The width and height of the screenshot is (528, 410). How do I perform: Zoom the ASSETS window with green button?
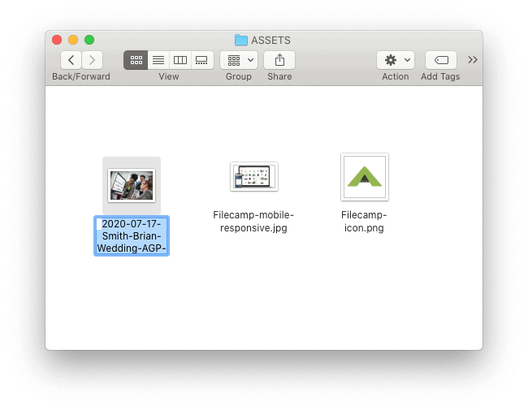(x=89, y=40)
